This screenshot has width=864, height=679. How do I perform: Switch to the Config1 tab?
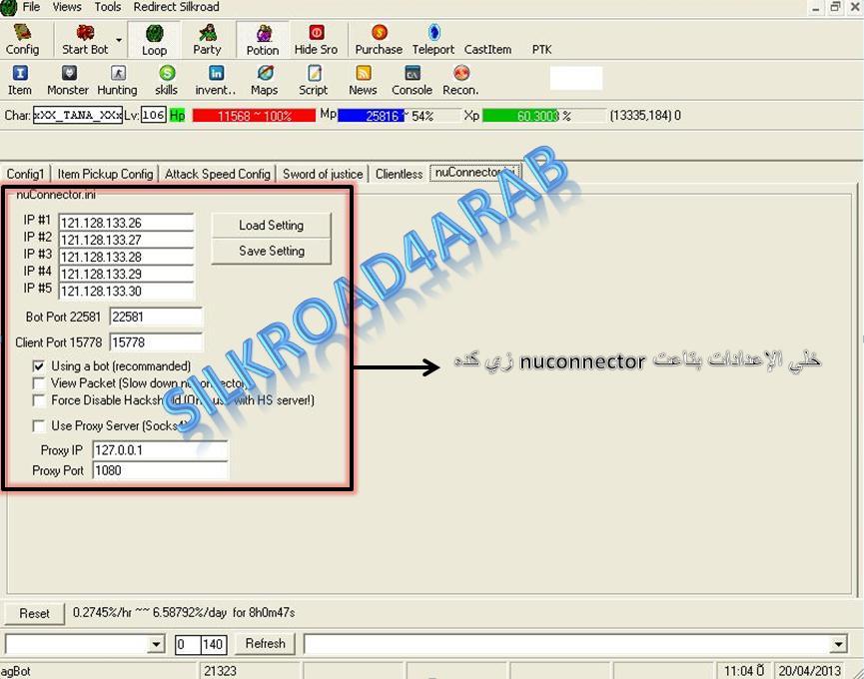tap(25, 174)
